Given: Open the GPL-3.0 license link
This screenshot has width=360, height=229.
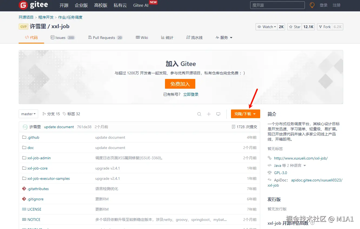Looking at the screenshot, I should pos(280,173).
